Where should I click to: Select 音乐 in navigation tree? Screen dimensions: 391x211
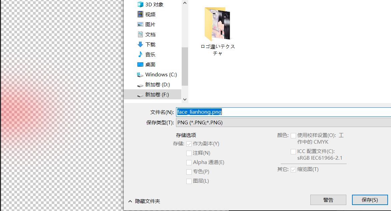click(150, 54)
